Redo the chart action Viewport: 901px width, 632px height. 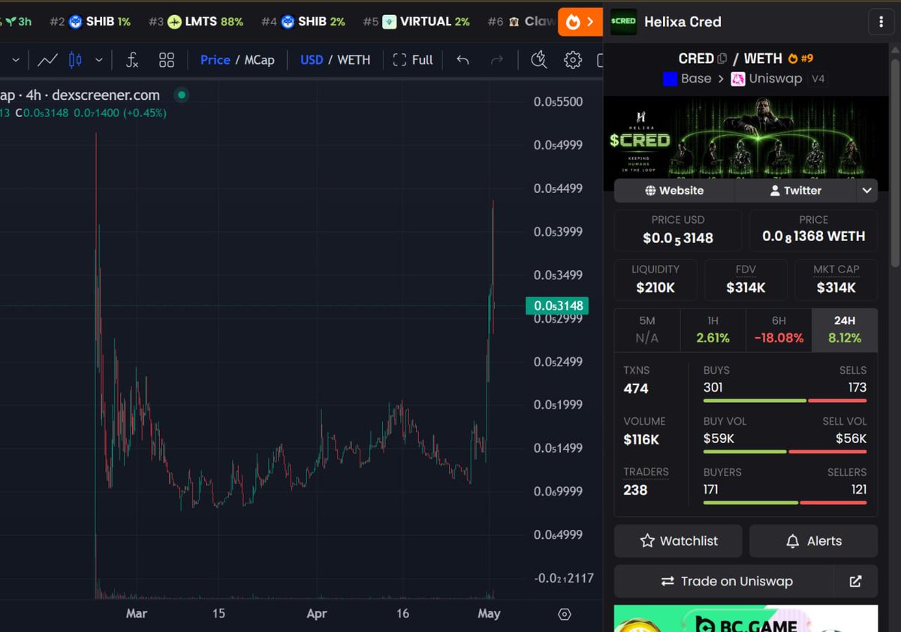496,60
